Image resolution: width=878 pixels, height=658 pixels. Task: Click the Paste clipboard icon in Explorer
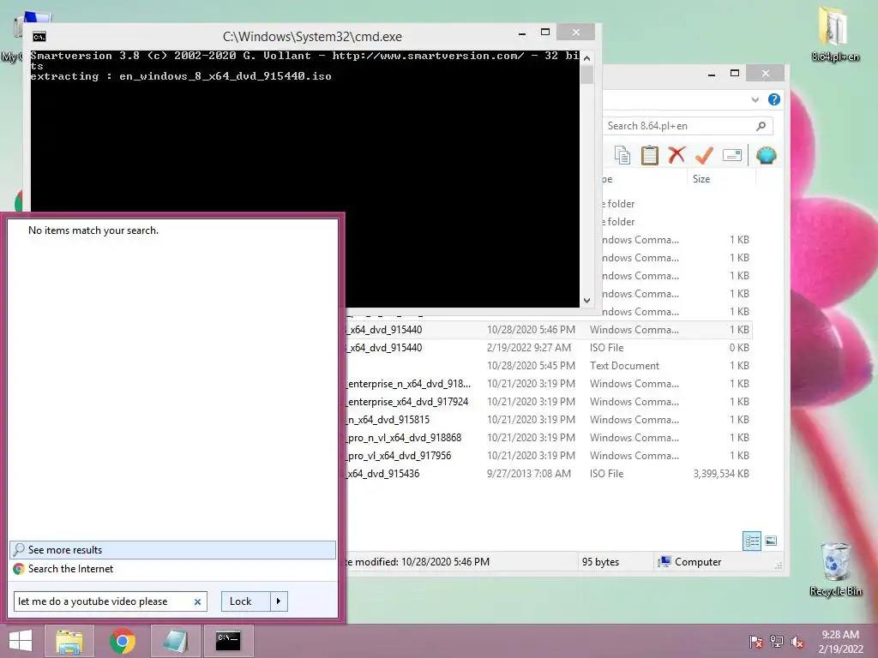(x=650, y=155)
